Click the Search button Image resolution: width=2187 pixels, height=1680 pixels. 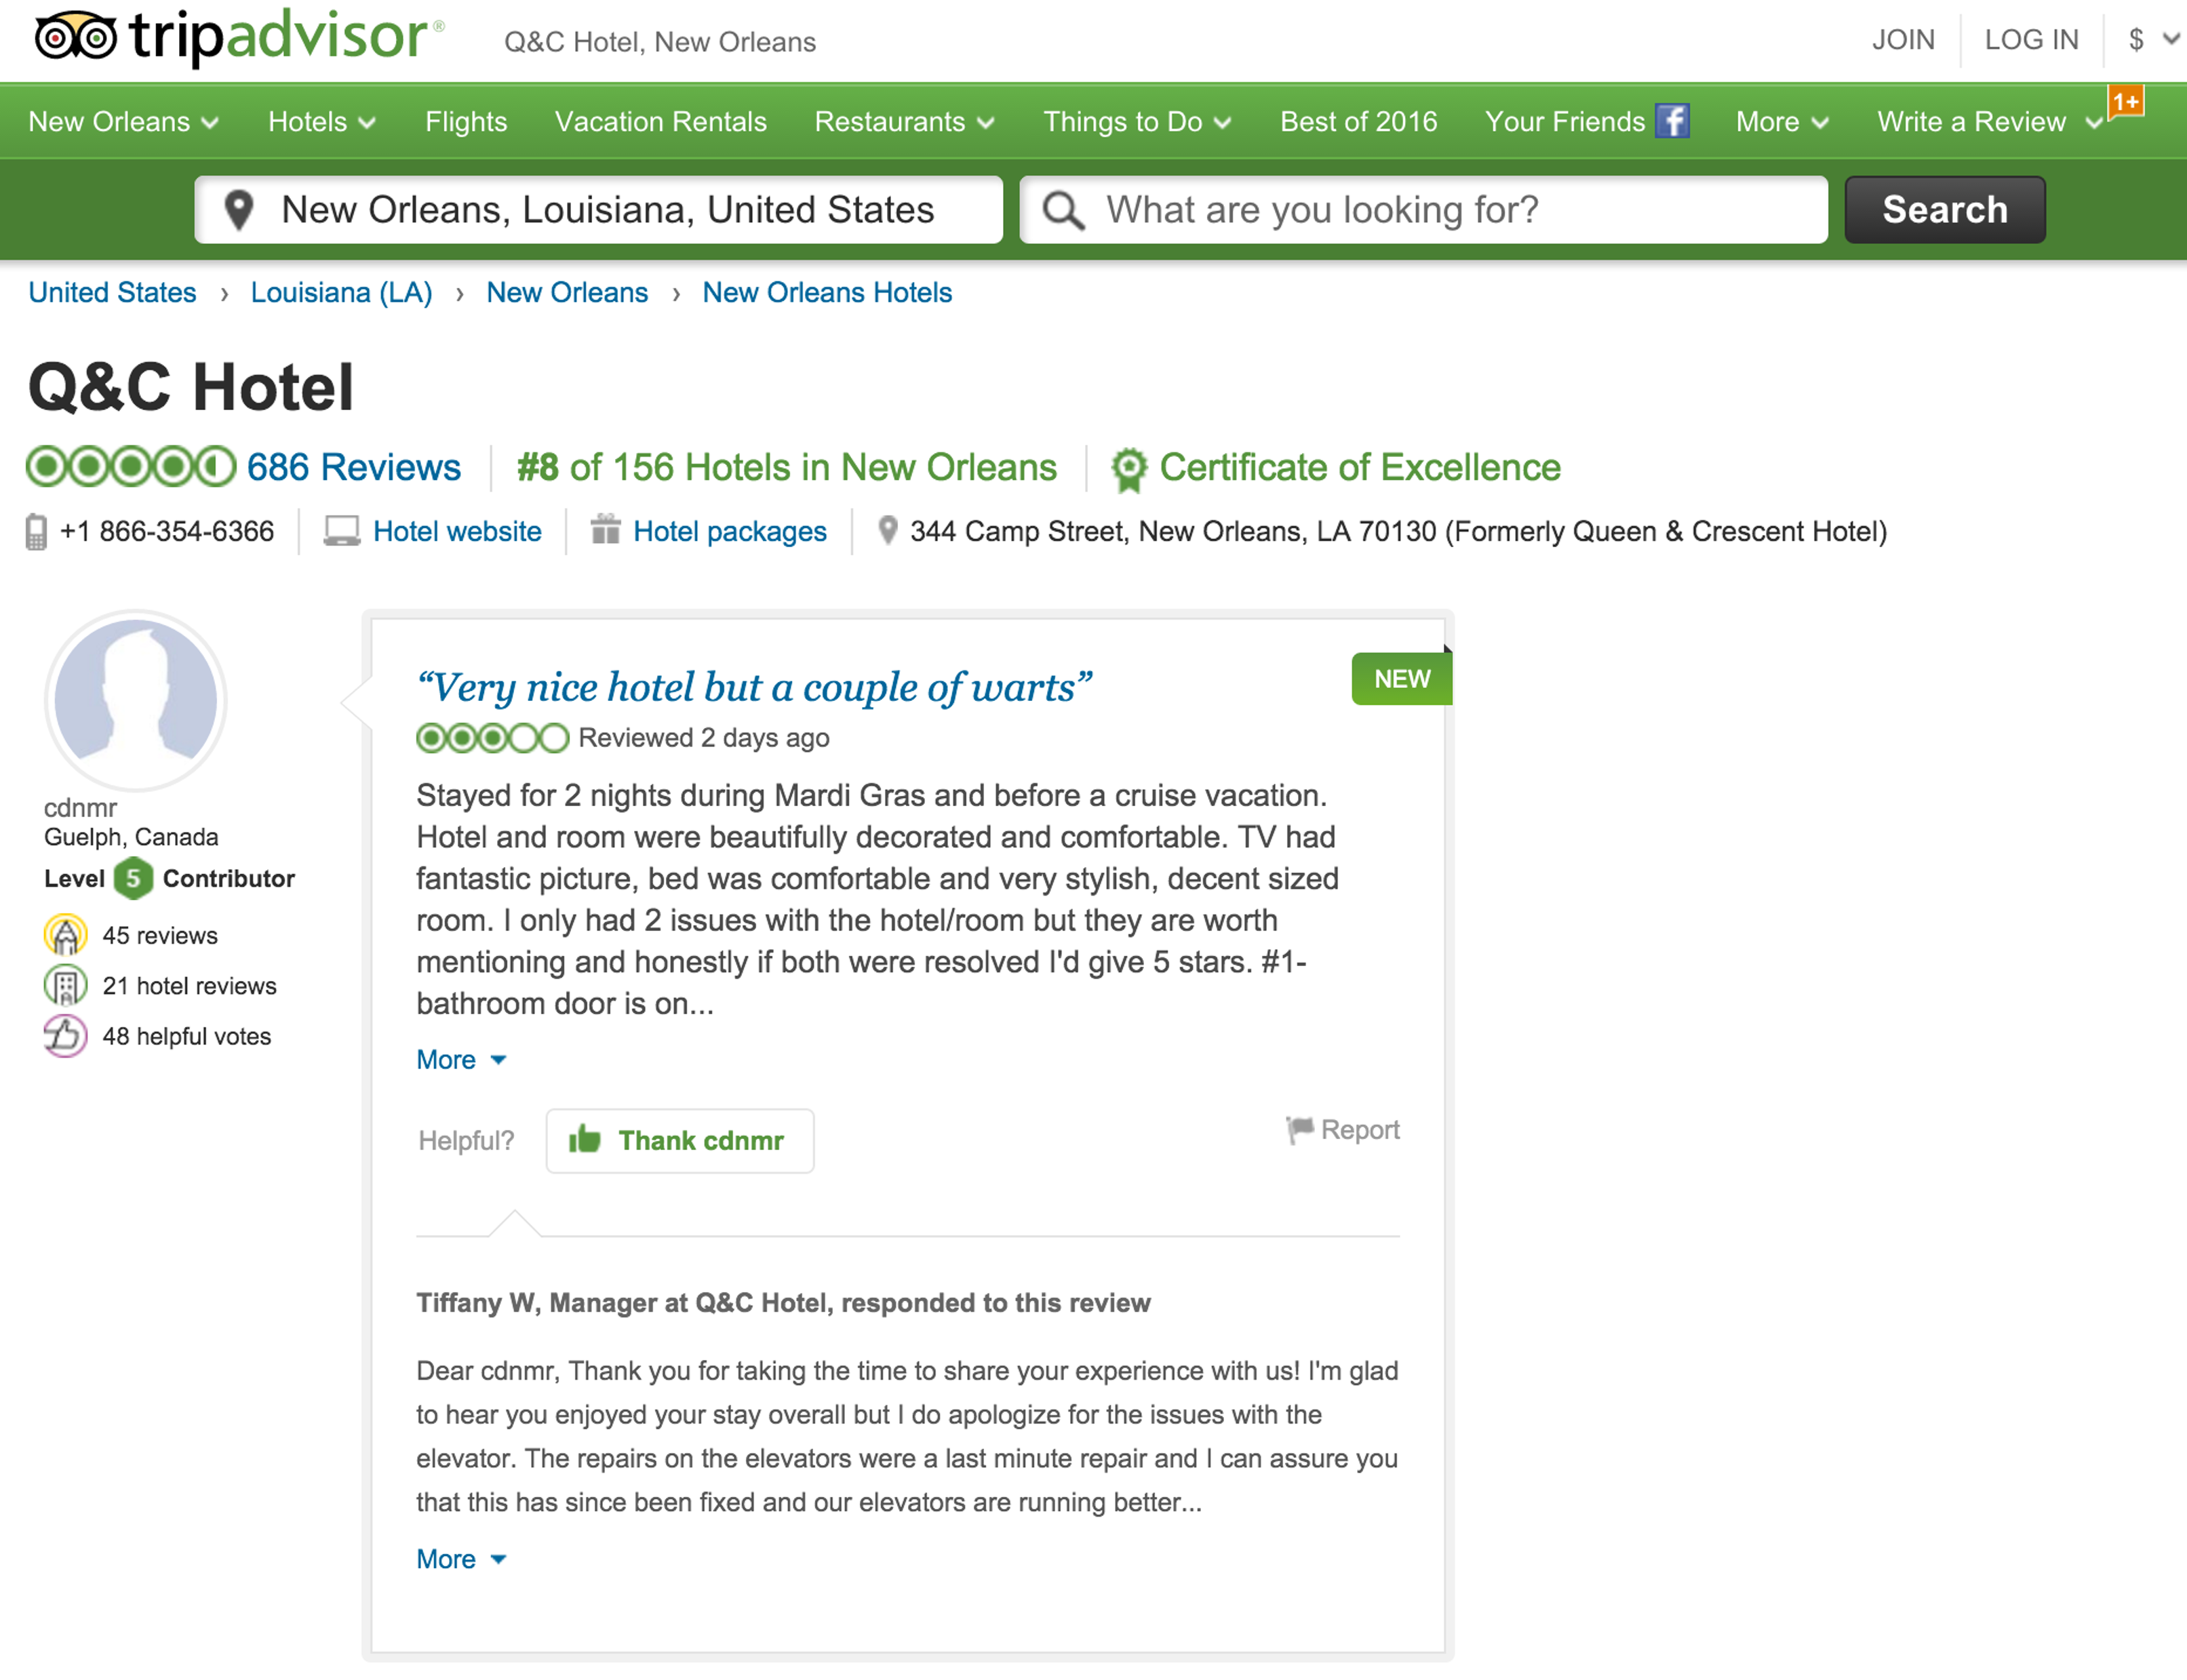[1945, 210]
